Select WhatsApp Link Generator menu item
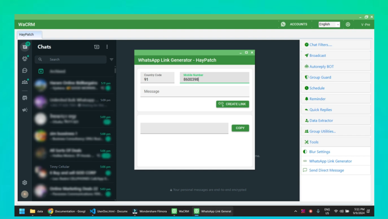 pyautogui.click(x=330, y=161)
